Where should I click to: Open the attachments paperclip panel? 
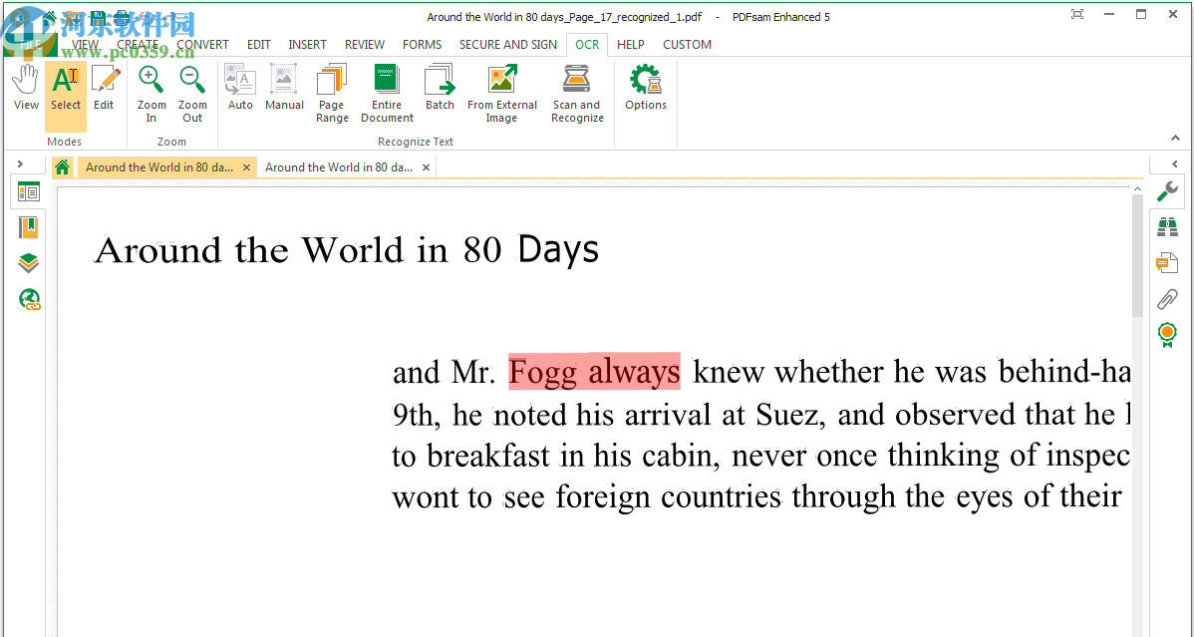click(1166, 298)
